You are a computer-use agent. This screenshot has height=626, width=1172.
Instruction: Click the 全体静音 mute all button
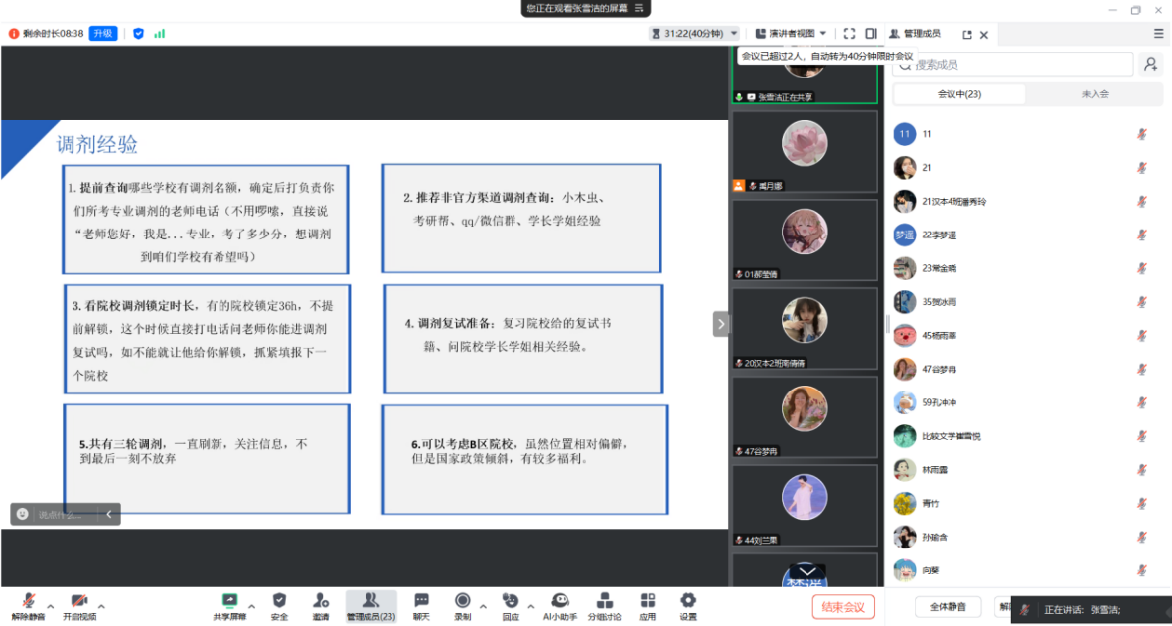point(948,607)
